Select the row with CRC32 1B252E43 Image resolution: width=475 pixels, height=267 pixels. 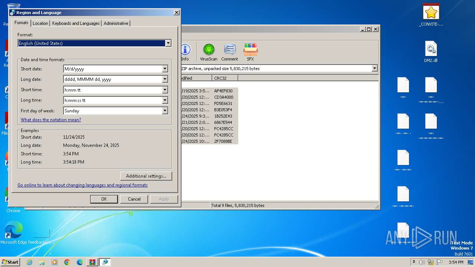click(209, 116)
